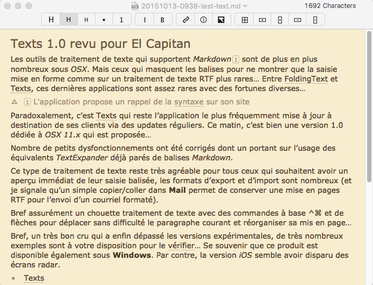Image resolution: width=373 pixels, height=285 pixels.
Task: Click the 1692 Characters counter
Action: point(330,6)
